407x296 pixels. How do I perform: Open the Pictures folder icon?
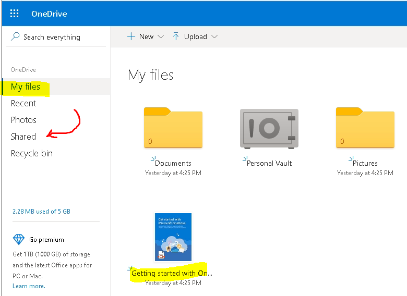point(365,128)
